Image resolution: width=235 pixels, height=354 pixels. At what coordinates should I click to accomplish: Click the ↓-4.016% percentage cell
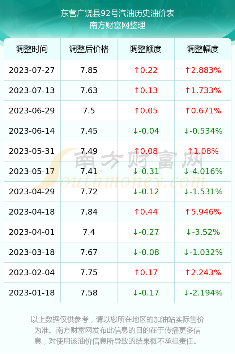pos(203,171)
